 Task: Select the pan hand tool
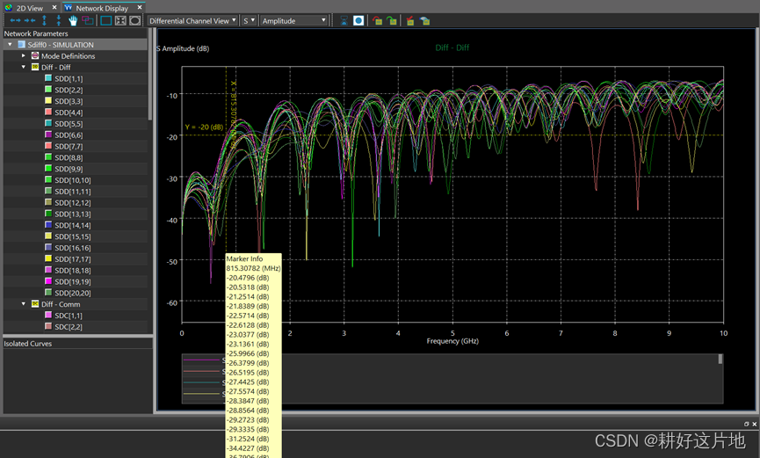pos(73,20)
